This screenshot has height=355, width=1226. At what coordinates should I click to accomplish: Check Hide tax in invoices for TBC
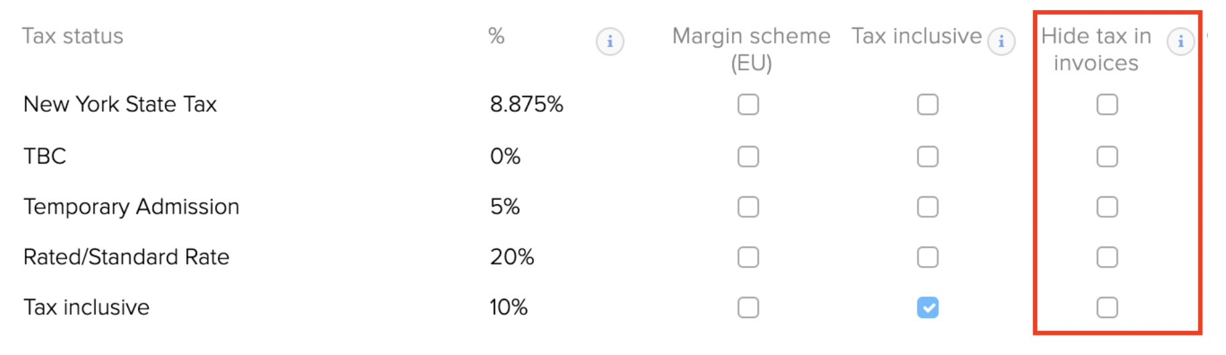1107,157
